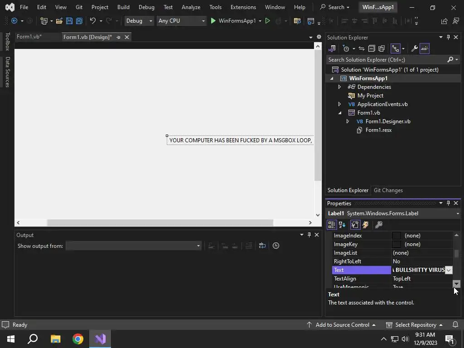Open the Text property value dropdown arrow

[x=449, y=270]
